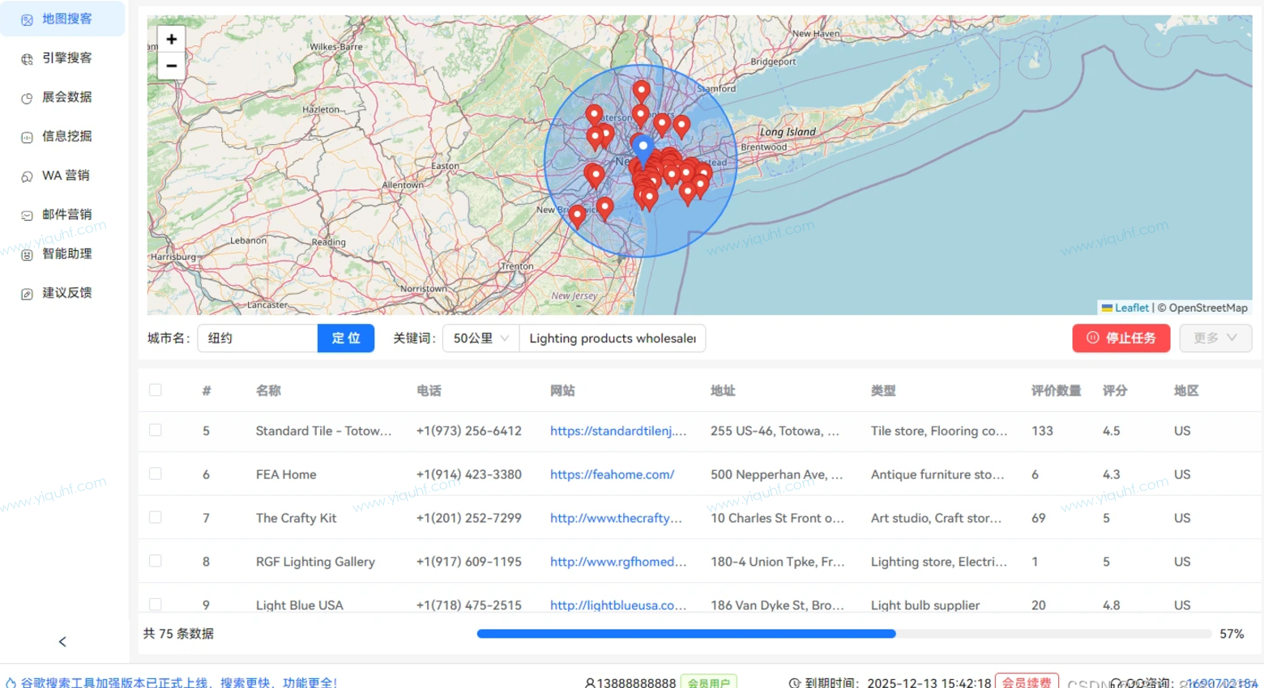Click the RGF Lighting Gallery name cell
The height and width of the screenshot is (688, 1264).
315,562
